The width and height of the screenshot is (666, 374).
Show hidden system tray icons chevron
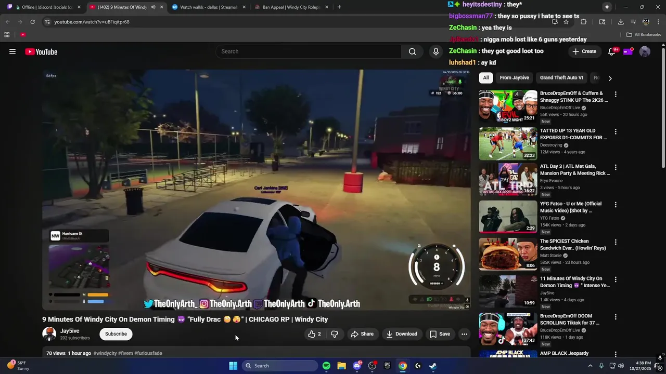point(590,366)
